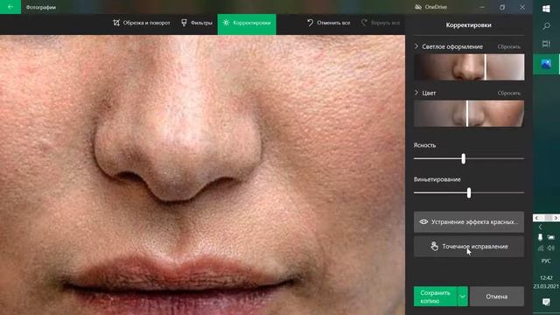Open dropdown arrow next to Сохранить копию

tap(463, 297)
